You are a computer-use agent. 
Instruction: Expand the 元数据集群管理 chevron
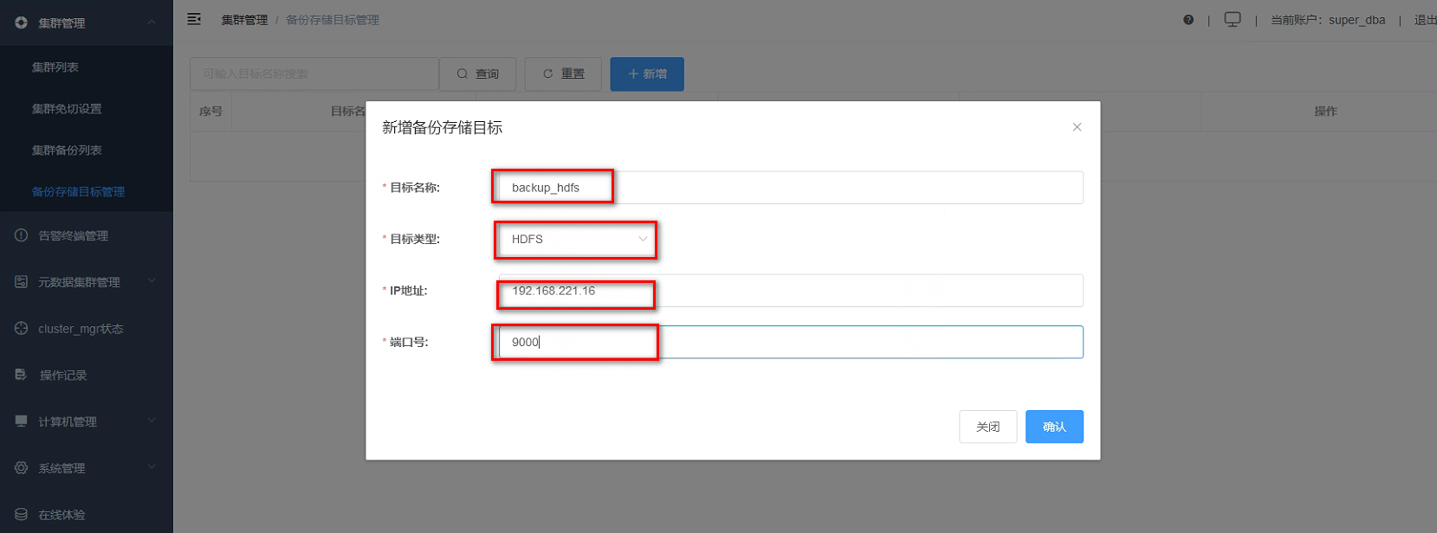click(152, 281)
